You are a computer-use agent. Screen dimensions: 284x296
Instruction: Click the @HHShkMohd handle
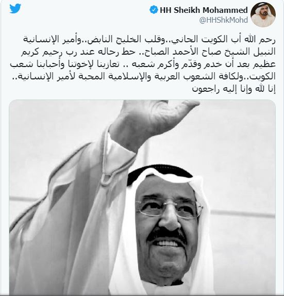coord(223,20)
